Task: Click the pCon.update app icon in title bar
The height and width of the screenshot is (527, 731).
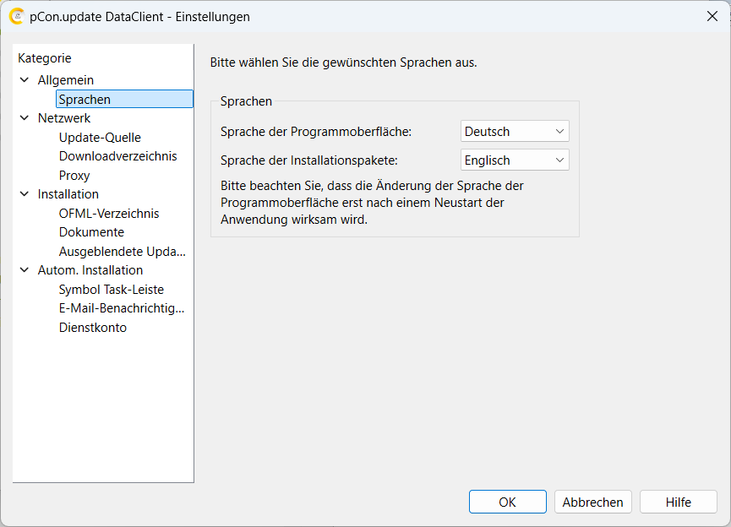Action: (x=16, y=17)
